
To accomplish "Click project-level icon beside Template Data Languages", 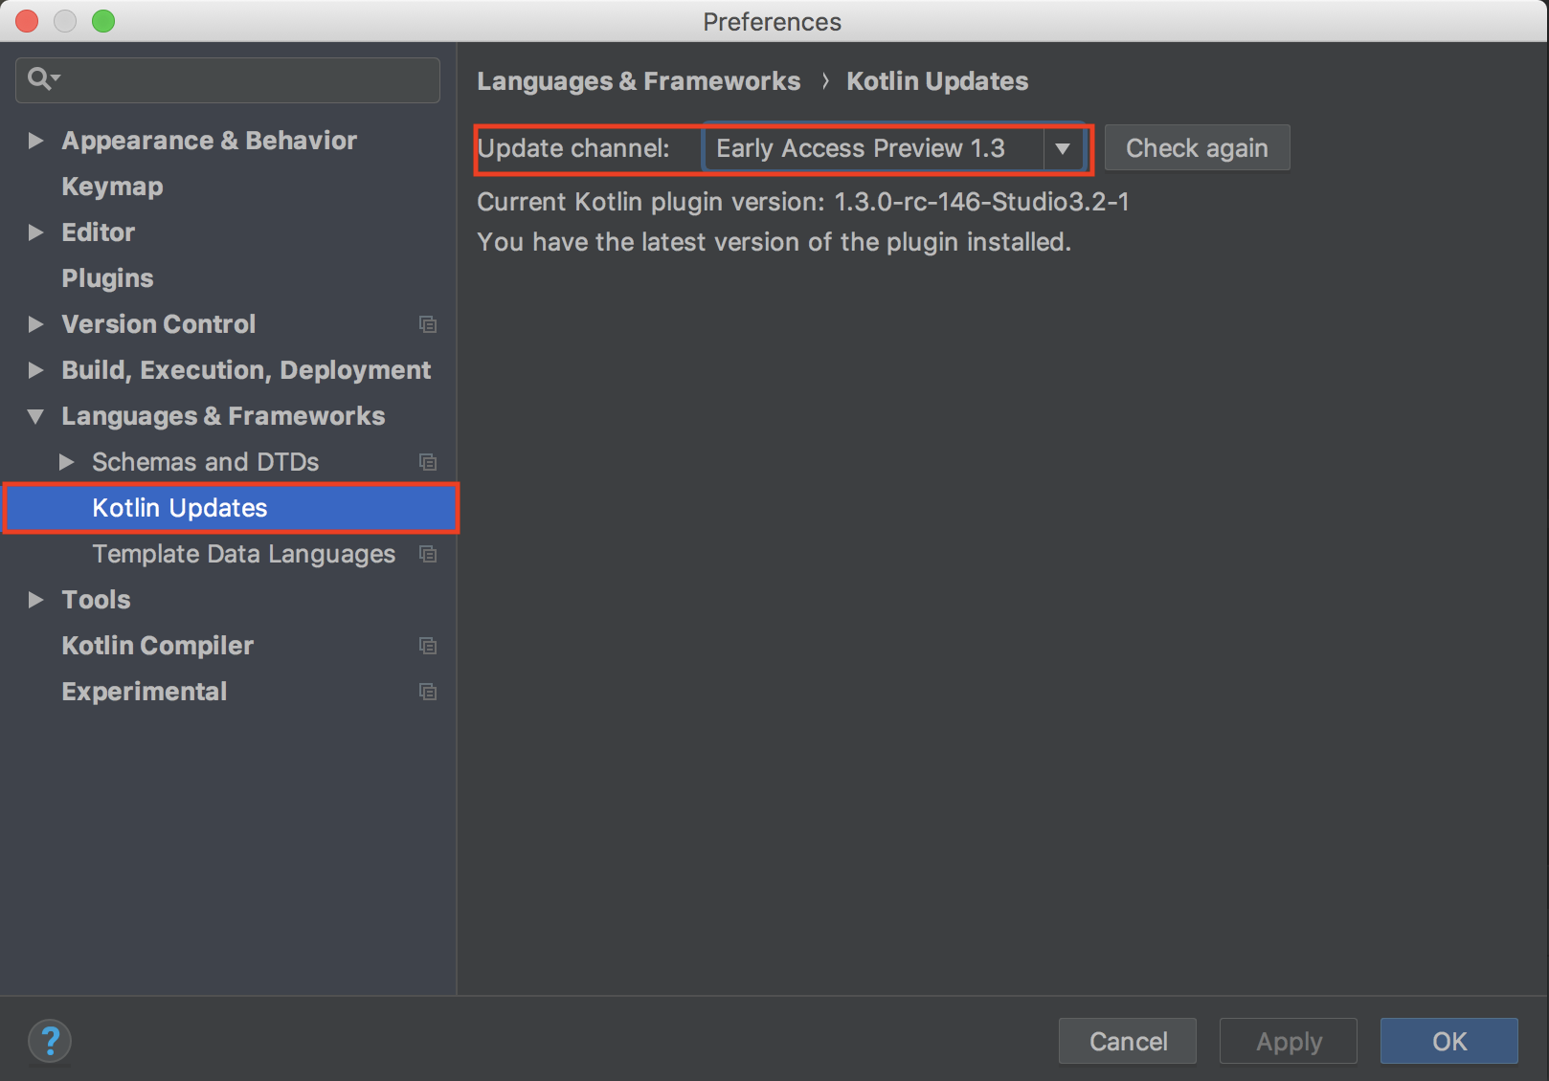I will [428, 554].
